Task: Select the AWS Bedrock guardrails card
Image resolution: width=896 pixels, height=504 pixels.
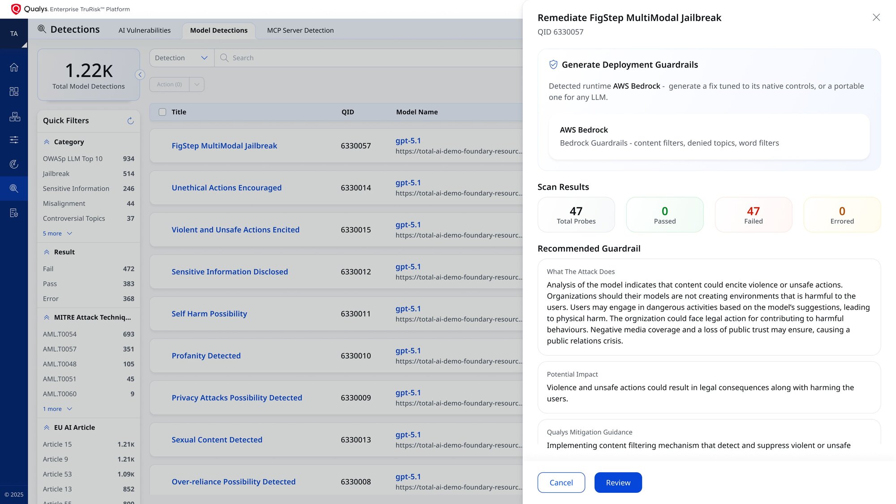Action: click(x=709, y=137)
